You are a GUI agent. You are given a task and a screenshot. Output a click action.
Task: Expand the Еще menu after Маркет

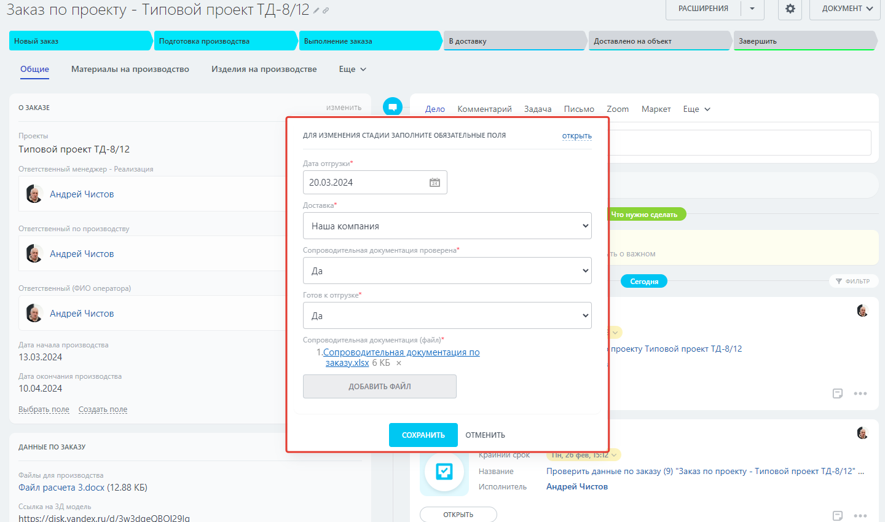(697, 109)
